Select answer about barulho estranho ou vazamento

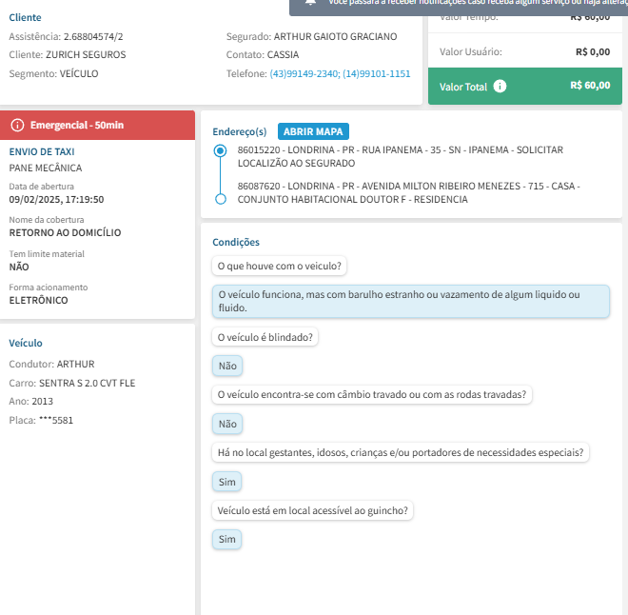(x=411, y=301)
